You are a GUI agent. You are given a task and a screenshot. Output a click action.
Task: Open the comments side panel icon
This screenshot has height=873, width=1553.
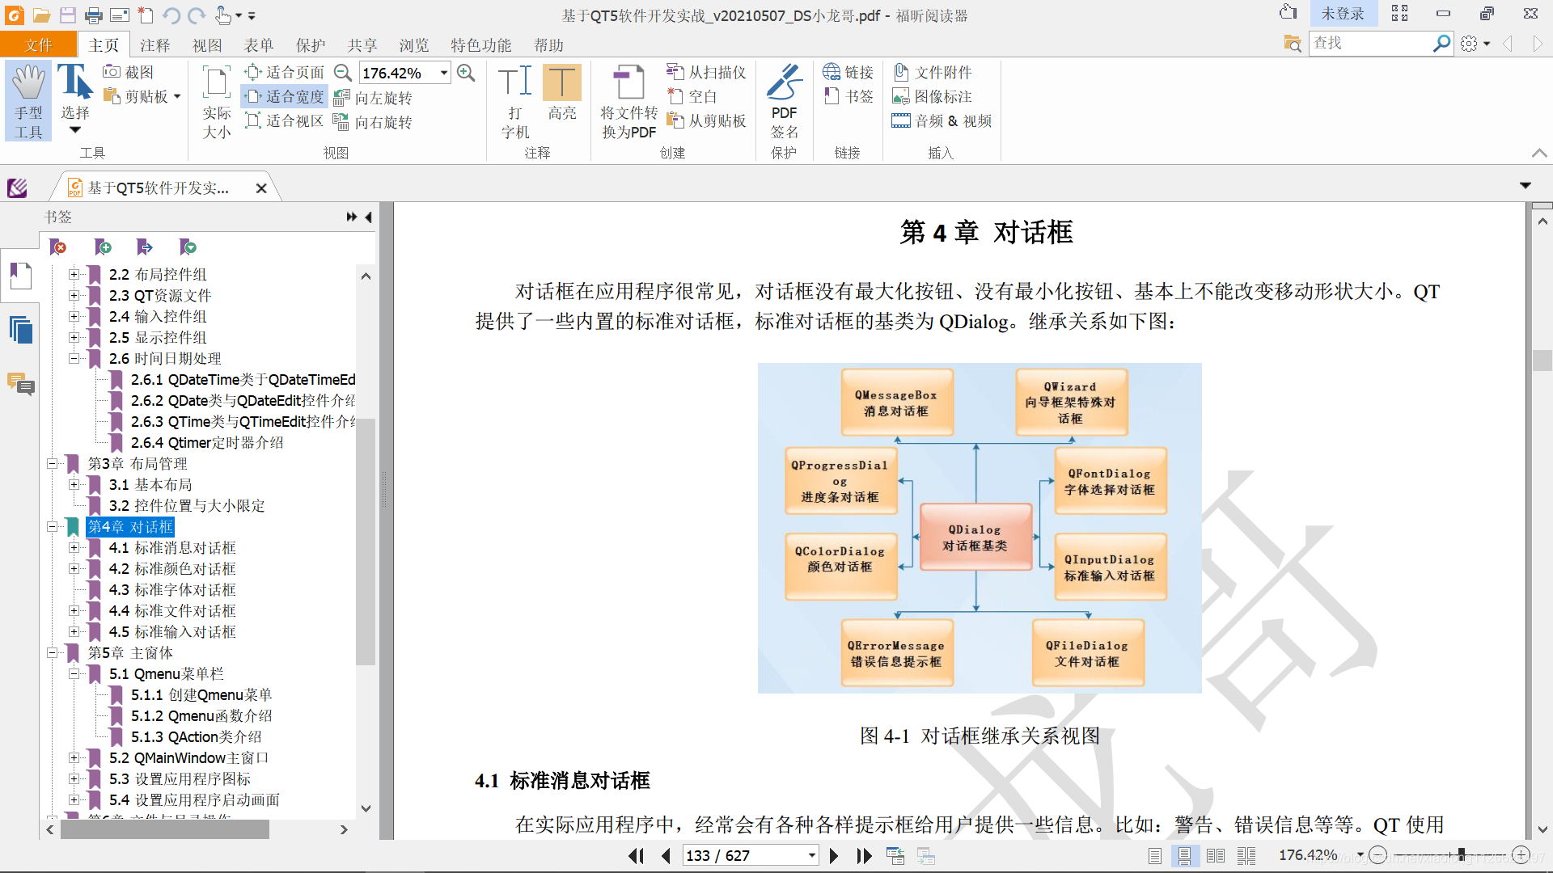[20, 384]
